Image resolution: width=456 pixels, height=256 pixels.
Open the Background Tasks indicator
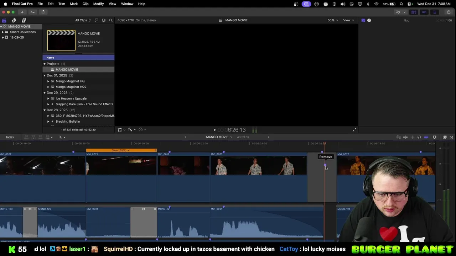coord(43,12)
